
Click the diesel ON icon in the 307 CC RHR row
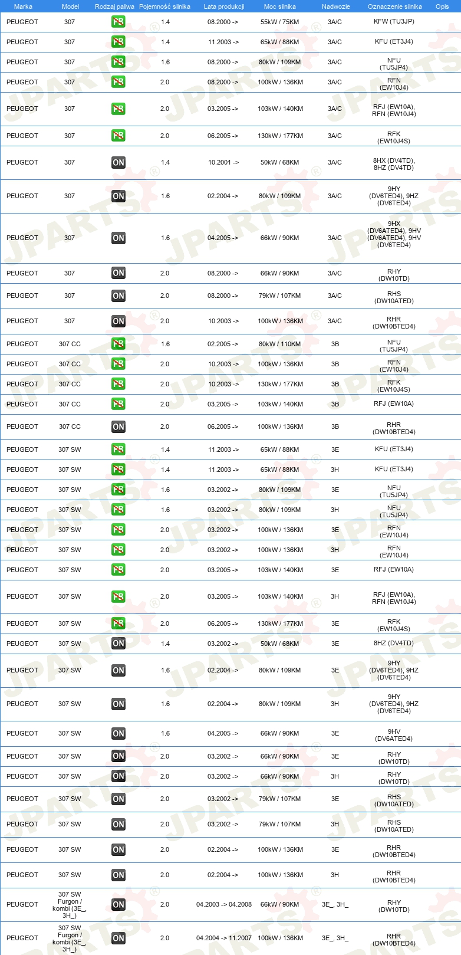[118, 426]
